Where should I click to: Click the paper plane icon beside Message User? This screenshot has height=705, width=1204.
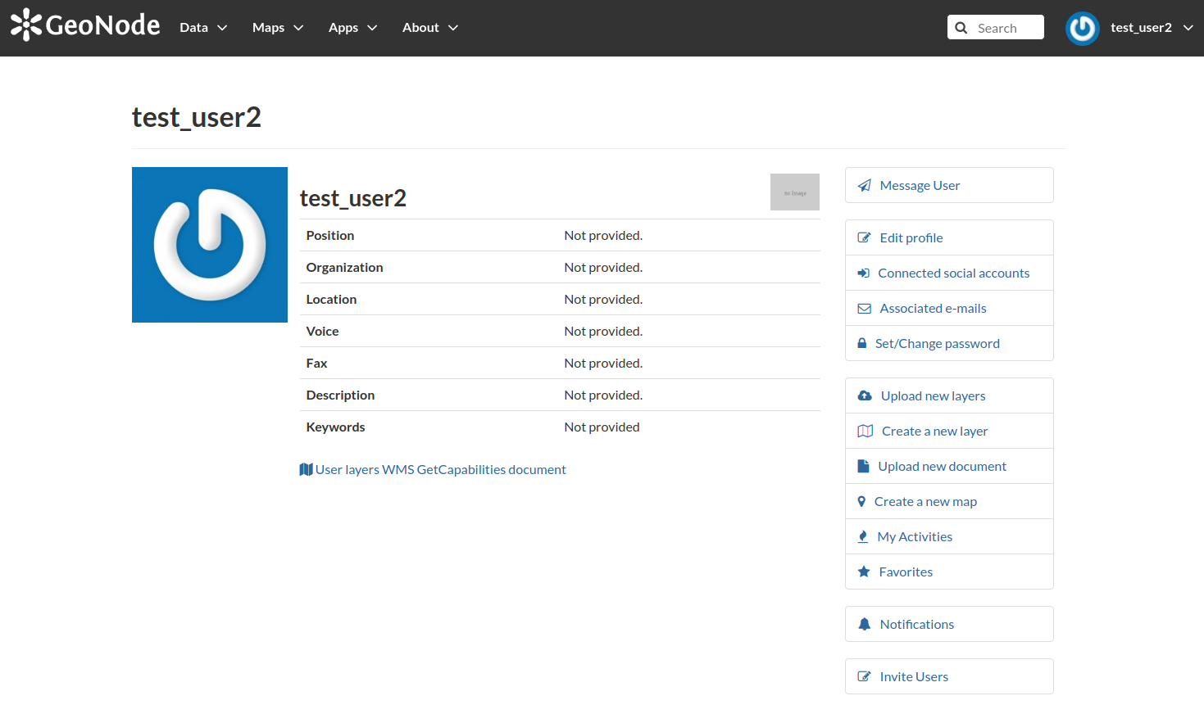coord(864,186)
